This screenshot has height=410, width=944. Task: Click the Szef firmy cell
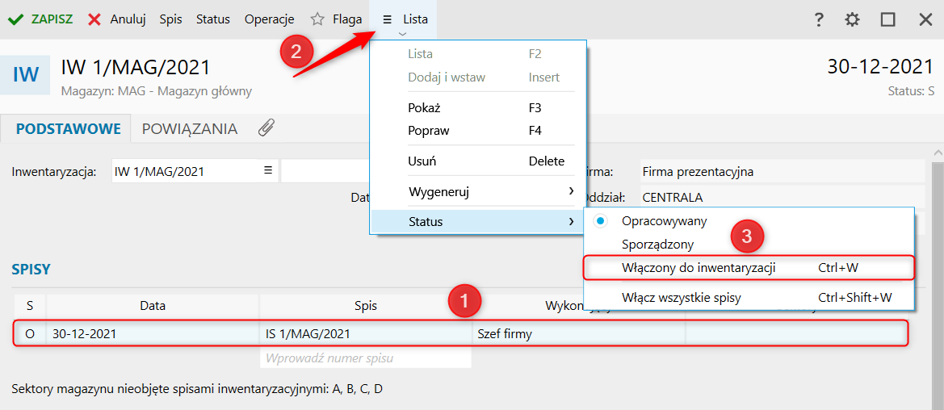(578, 333)
